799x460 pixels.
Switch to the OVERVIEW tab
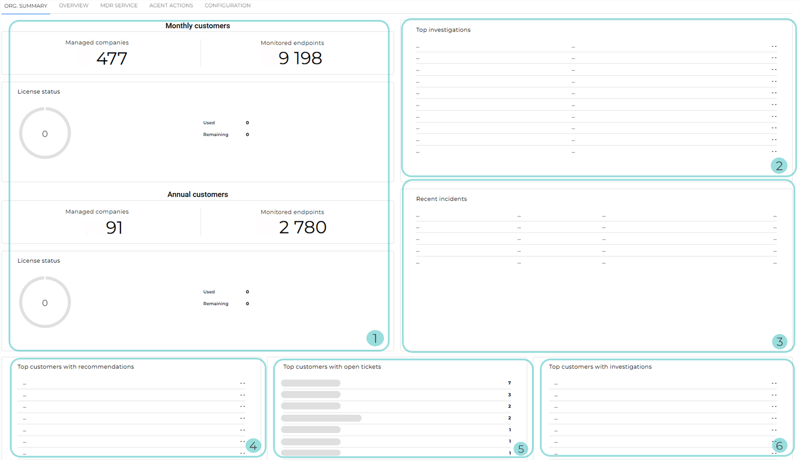coord(74,5)
